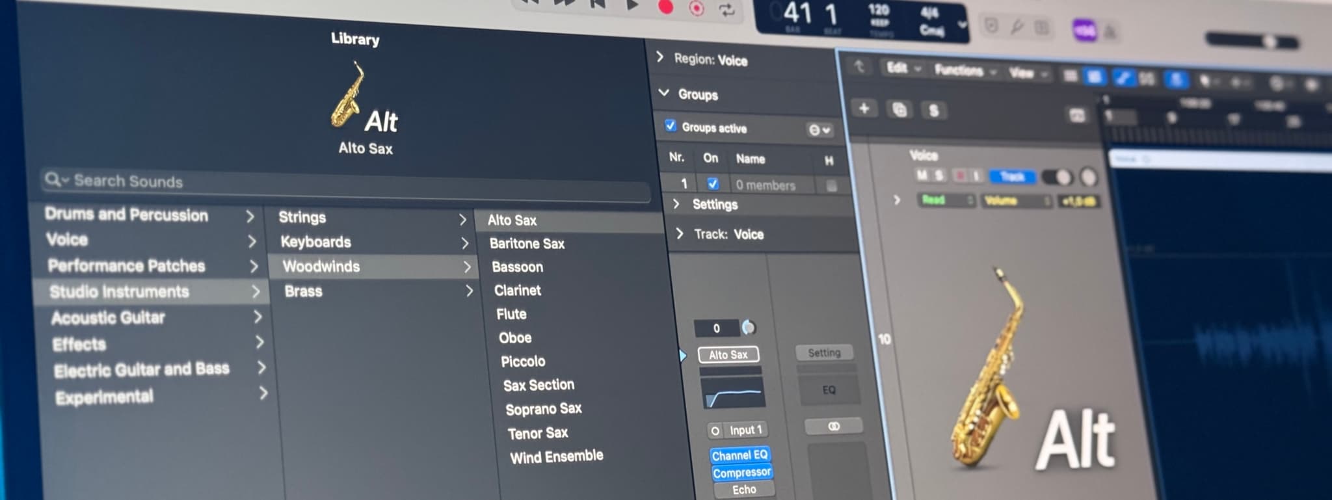Click the blue Track automation button
Image resolution: width=1332 pixels, height=500 pixels.
(x=1012, y=177)
